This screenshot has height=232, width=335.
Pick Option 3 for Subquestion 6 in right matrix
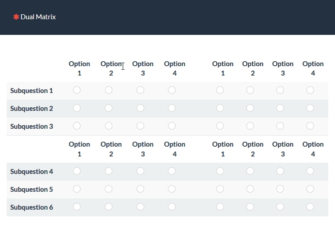pos(280,207)
